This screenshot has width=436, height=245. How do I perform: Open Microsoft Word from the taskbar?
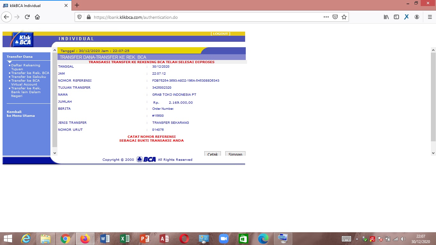(x=105, y=239)
